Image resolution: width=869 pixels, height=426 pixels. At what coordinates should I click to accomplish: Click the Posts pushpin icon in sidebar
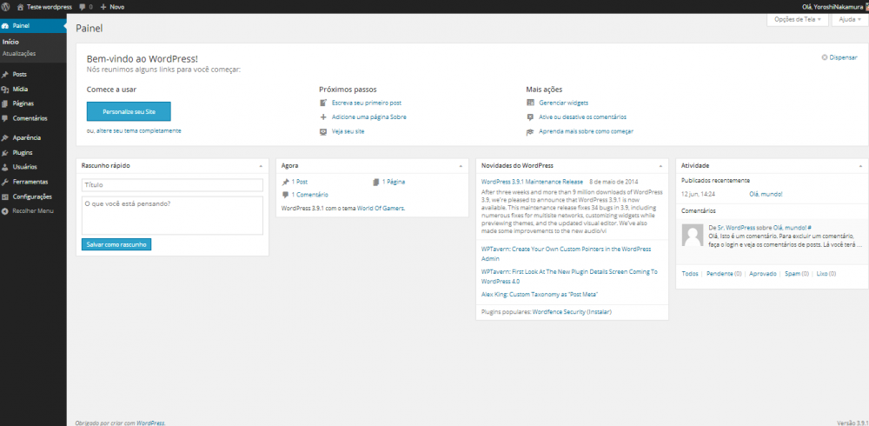[x=6, y=74]
